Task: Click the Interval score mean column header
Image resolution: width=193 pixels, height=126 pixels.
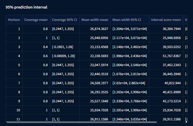Action: 166,20
